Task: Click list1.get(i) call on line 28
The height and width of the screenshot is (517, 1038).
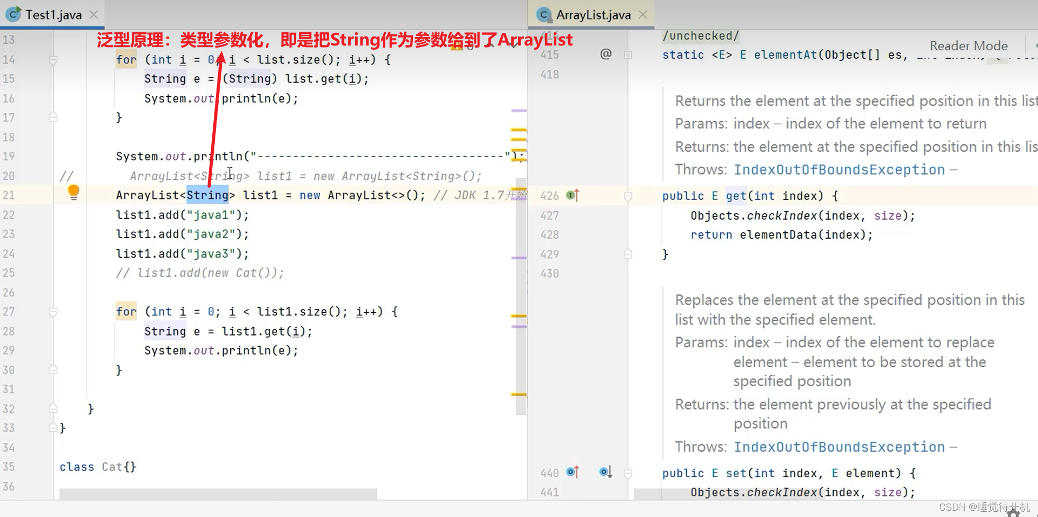Action: 263,331
